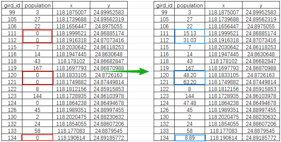This screenshot has width=281, height=142.
Task: Click population 7 in right table
Action: [190, 47]
